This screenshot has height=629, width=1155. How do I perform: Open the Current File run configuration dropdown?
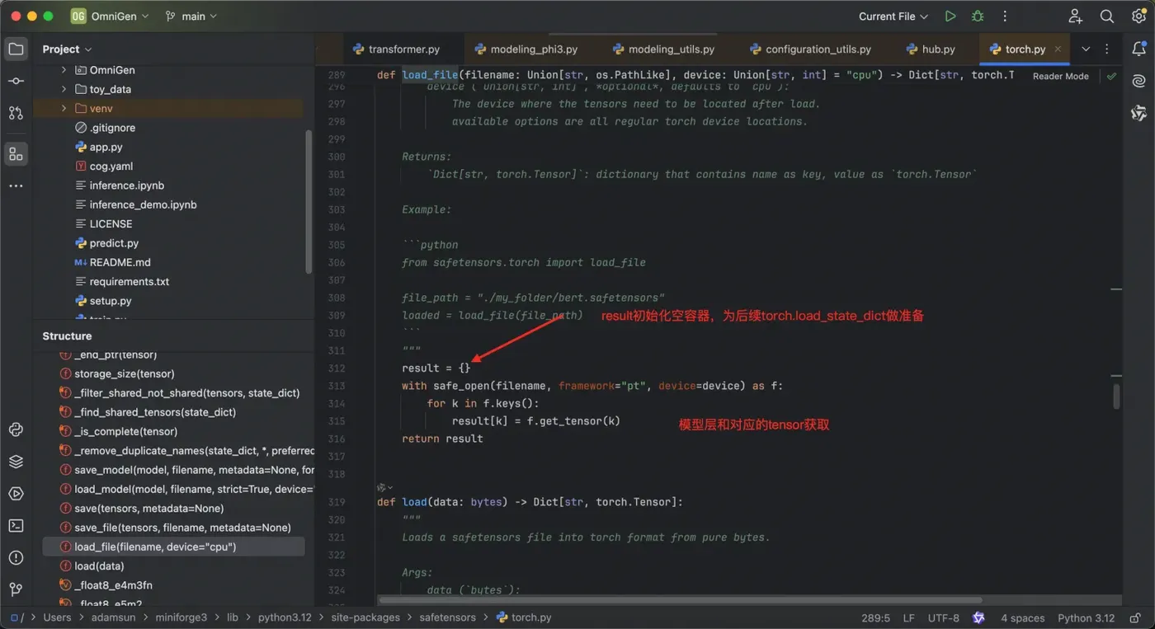[893, 16]
